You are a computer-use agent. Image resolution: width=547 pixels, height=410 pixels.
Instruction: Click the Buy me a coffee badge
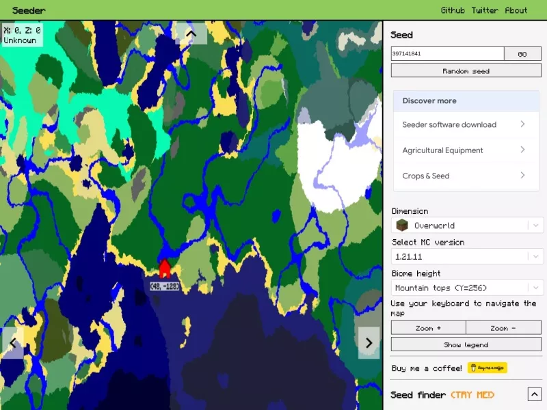point(487,368)
